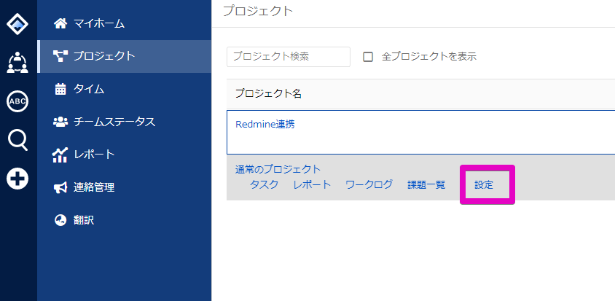
Task: Focus the プロジェクト検索 search field
Action: (289, 57)
